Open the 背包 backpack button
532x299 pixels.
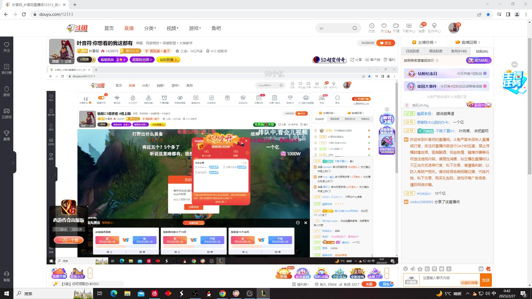click(386, 284)
